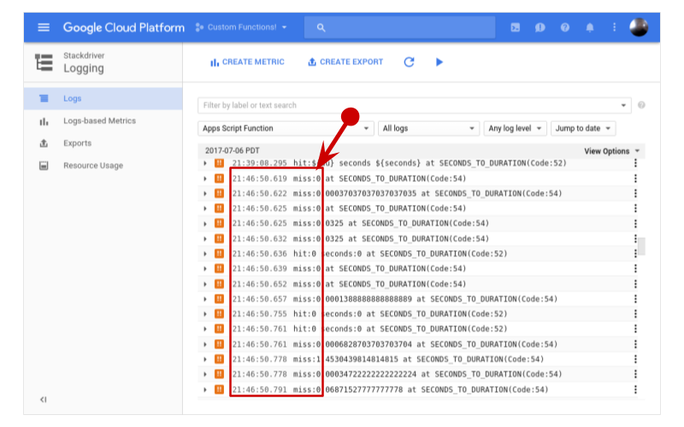The image size is (684, 427).
Task: Click the CREATE EXPORT button
Action: (345, 62)
